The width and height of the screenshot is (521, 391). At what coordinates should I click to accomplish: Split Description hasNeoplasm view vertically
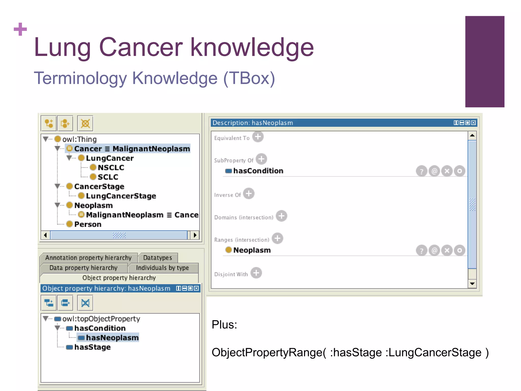pos(456,123)
